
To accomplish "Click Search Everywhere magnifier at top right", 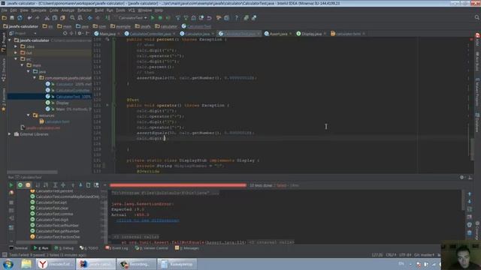I will pyautogui.click(x=477, y=18).
